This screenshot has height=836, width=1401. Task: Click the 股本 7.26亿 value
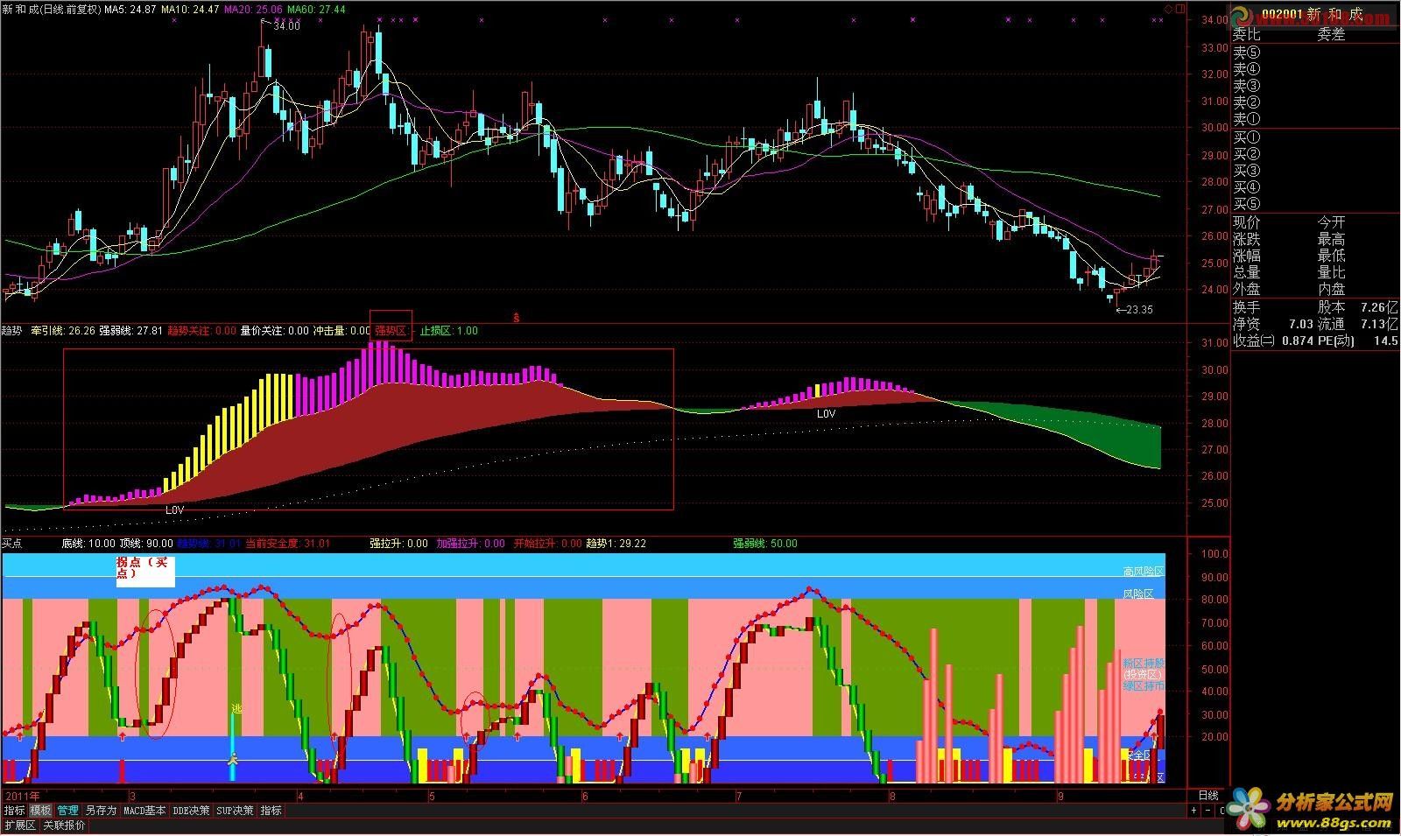pyautogui.click(x=1357, y=307)
